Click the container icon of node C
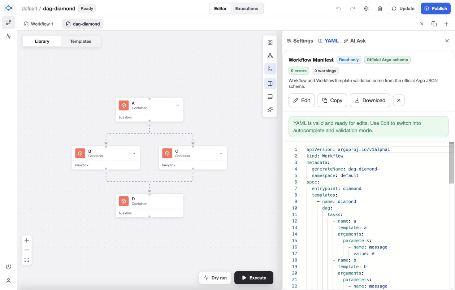 point(167,153)
